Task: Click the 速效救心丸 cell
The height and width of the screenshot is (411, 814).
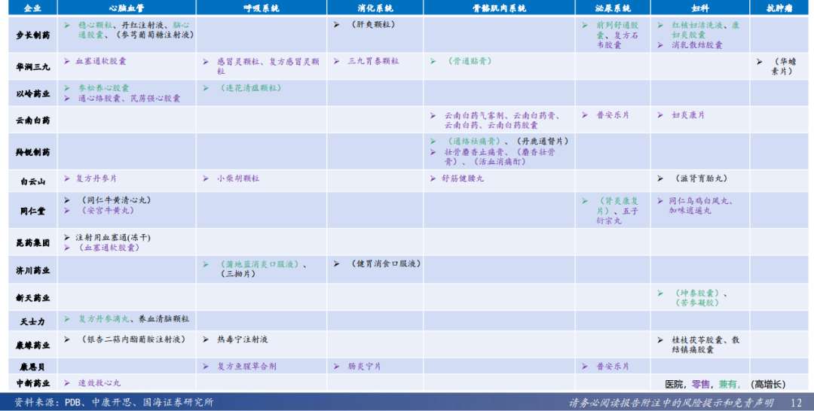Action: click(99, 383)
